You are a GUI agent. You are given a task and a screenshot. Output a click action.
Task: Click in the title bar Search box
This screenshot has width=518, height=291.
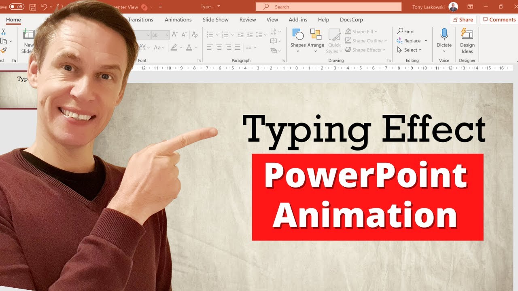(x=329, y=7)
